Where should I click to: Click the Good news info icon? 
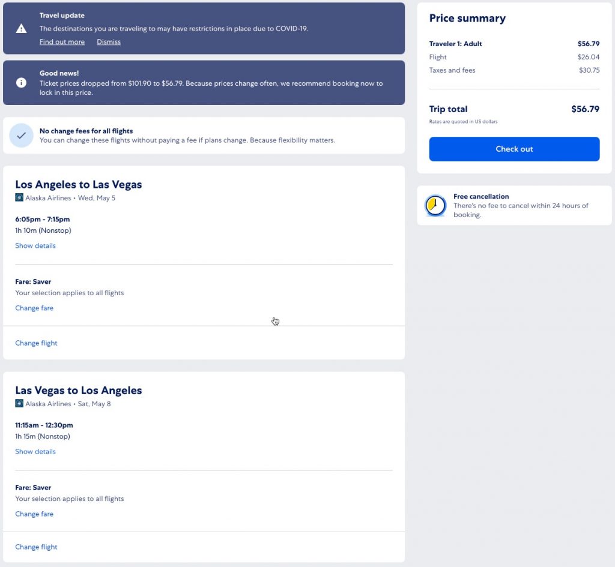(21, 83)
